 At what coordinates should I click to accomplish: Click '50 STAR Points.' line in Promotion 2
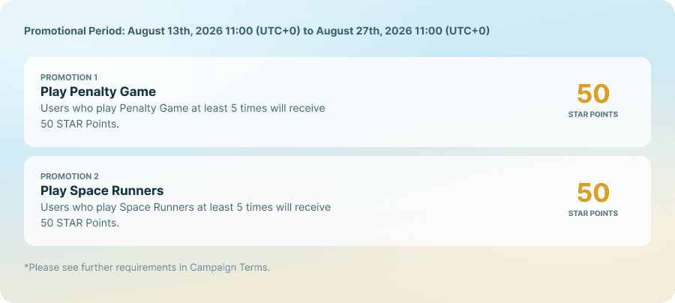click(x=79, y=223)
